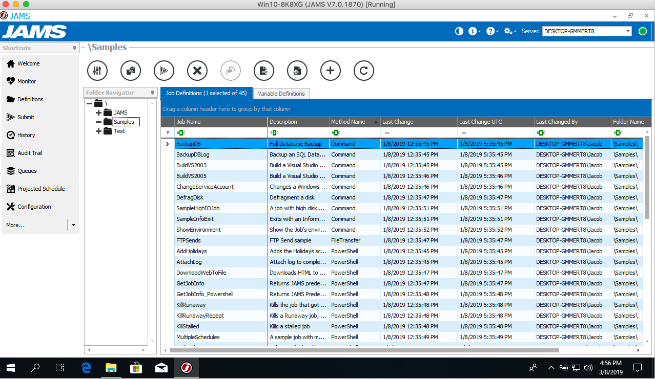Open the settings gears menu
The width and height of the screenshot is (655, 379).
510,31
